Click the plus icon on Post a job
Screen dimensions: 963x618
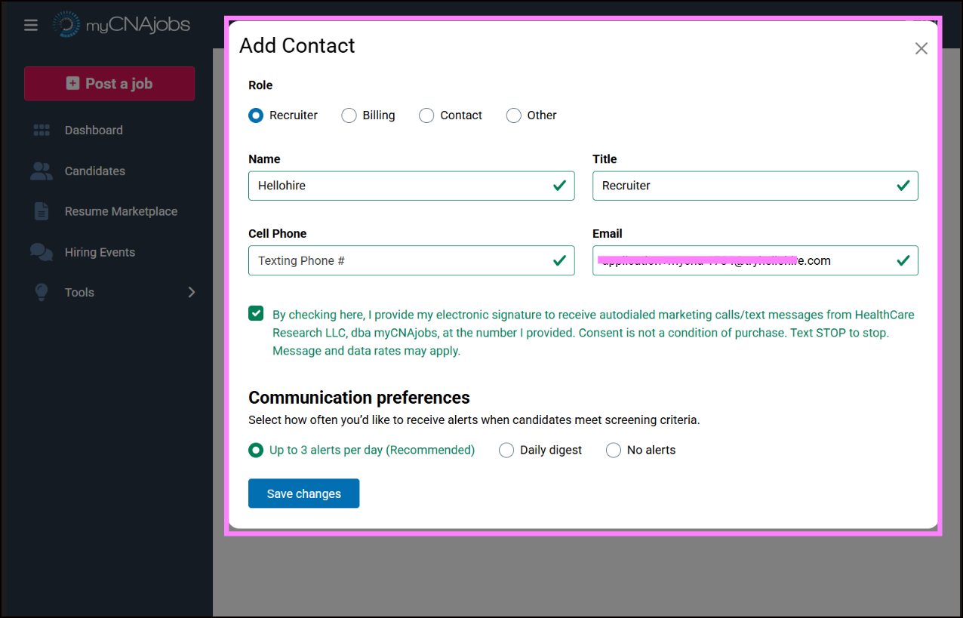click(72, 84)
